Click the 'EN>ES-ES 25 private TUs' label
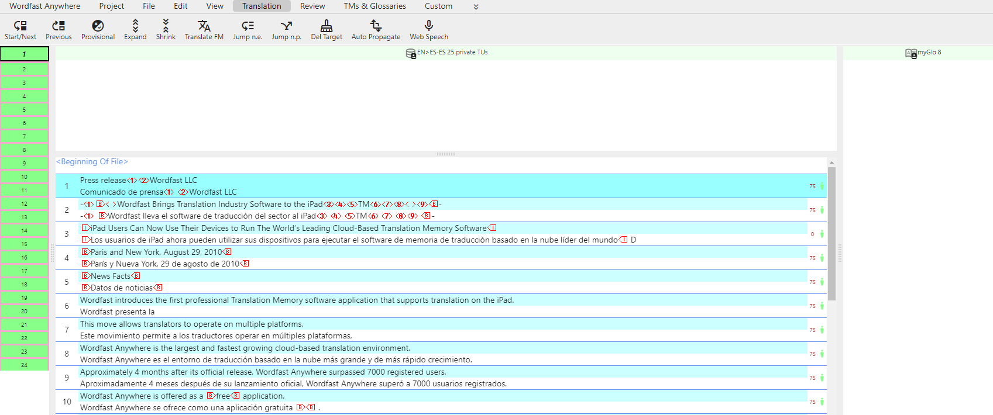This screenshot has width=993, height=415. 452,52
